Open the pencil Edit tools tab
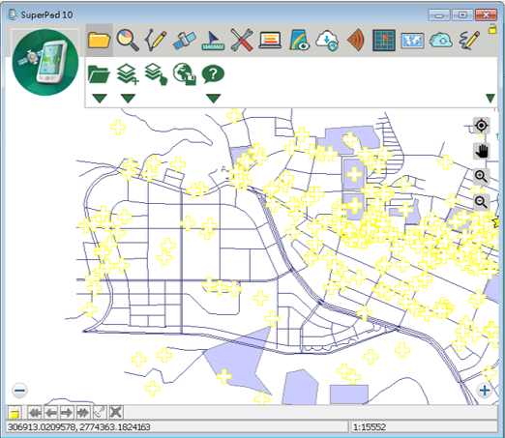 tap(156, 40)
